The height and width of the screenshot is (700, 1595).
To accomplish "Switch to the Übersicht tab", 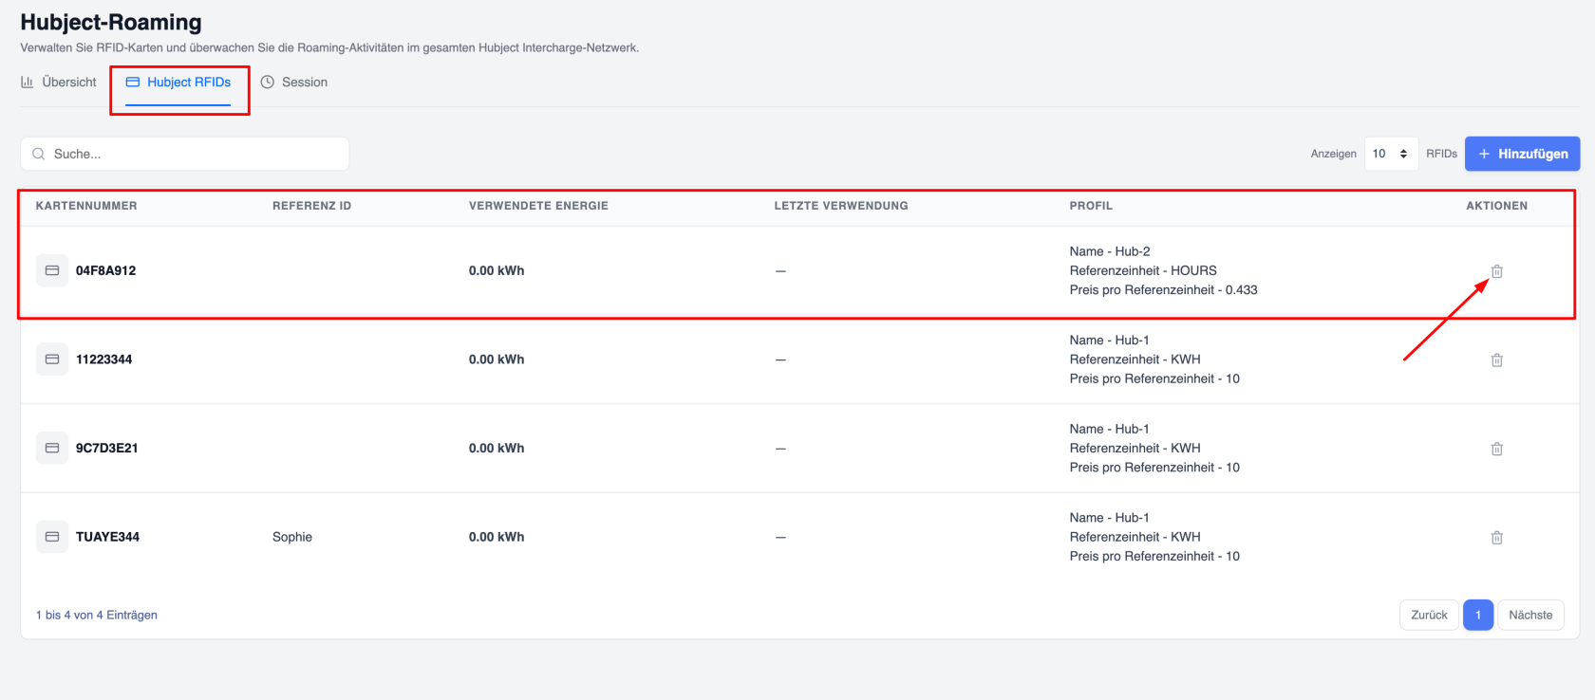I will point(59,83).
